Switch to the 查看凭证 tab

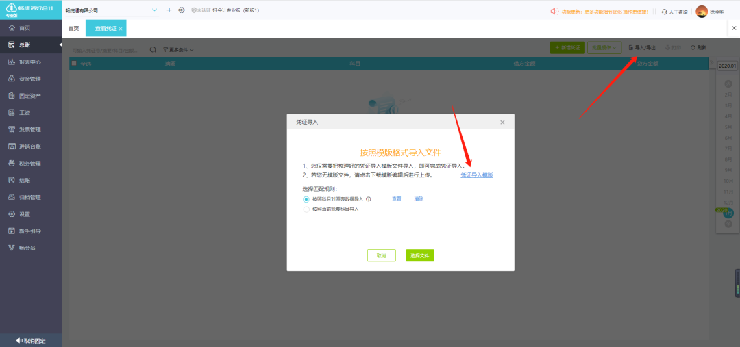pos(104,29)
